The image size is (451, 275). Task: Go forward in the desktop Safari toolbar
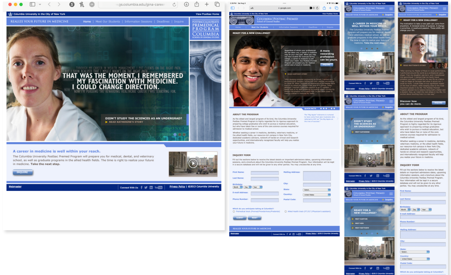point(59,5)
